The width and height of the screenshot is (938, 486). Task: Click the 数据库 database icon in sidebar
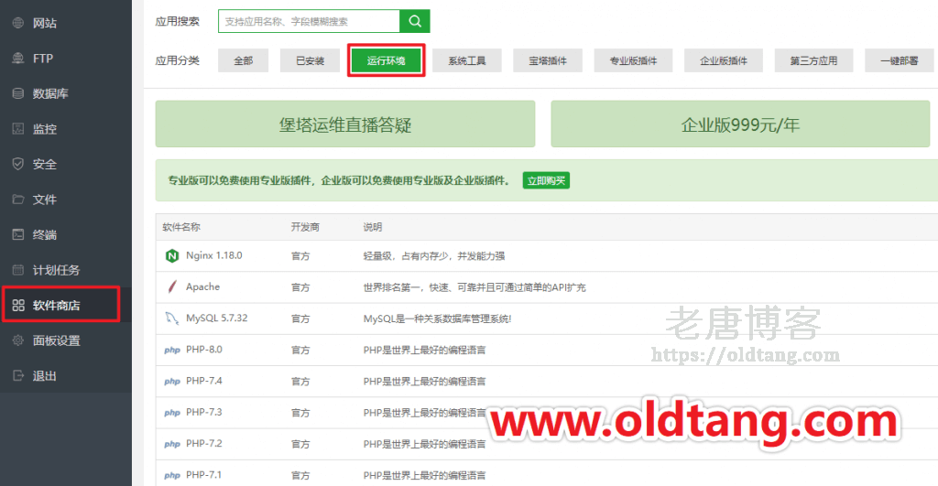18,93
